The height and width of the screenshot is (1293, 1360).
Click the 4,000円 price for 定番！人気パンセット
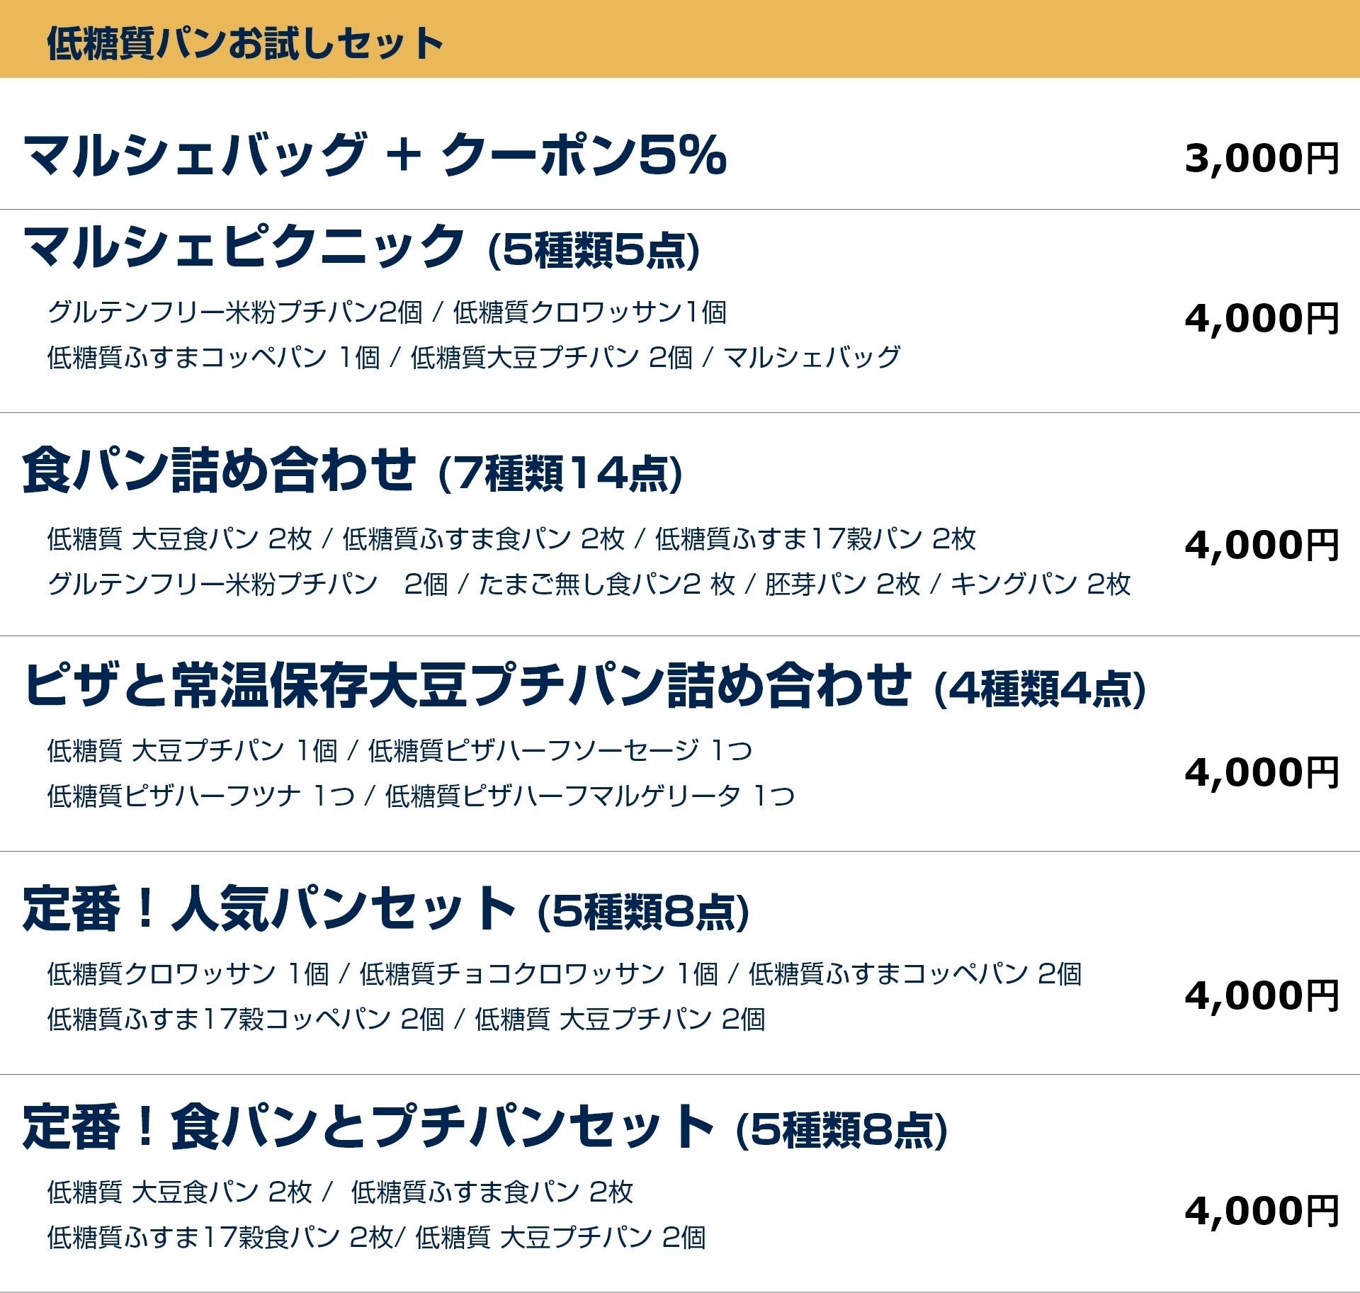pos(1261,995)
